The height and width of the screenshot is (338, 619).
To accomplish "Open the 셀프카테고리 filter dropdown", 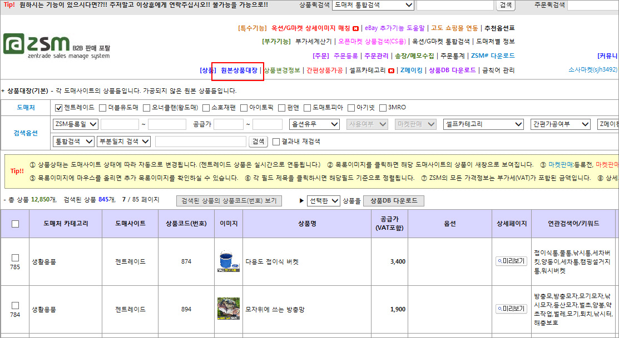I will pyautogui.click(x=483, y=124).
